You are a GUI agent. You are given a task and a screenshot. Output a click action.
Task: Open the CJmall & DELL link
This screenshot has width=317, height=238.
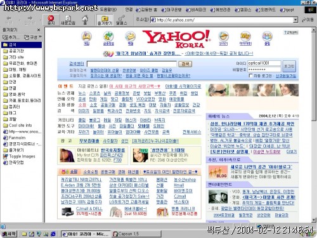coord(89,209)
